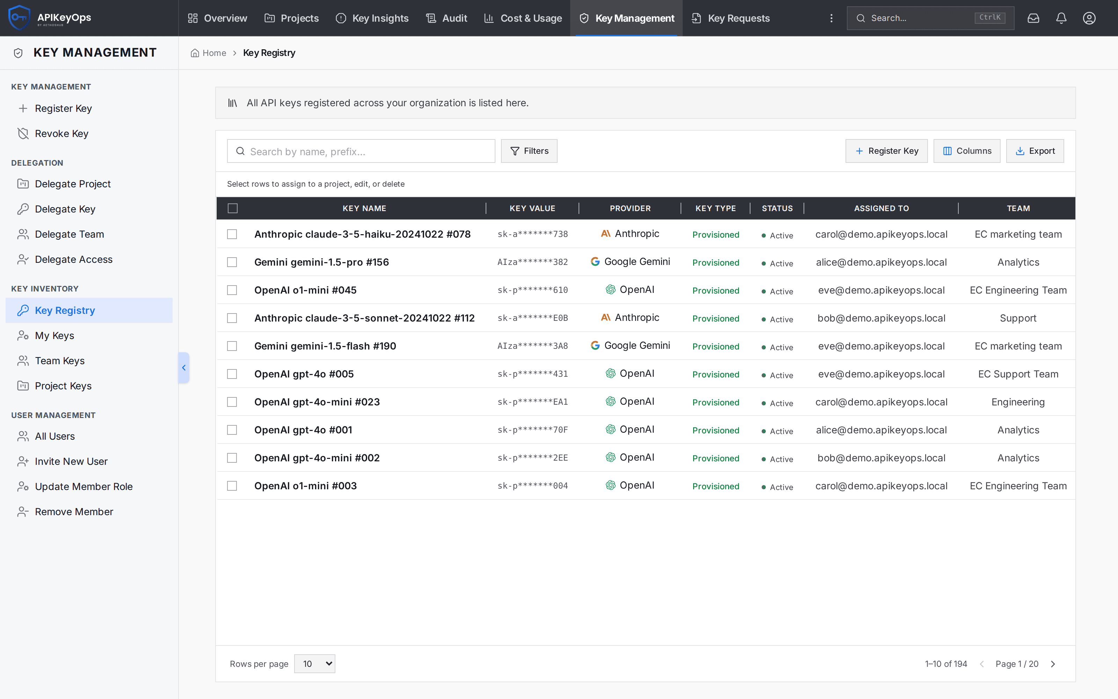Open the inbox tray icon
Viewport: 1118px width, 699px height.
[1033, 18]
